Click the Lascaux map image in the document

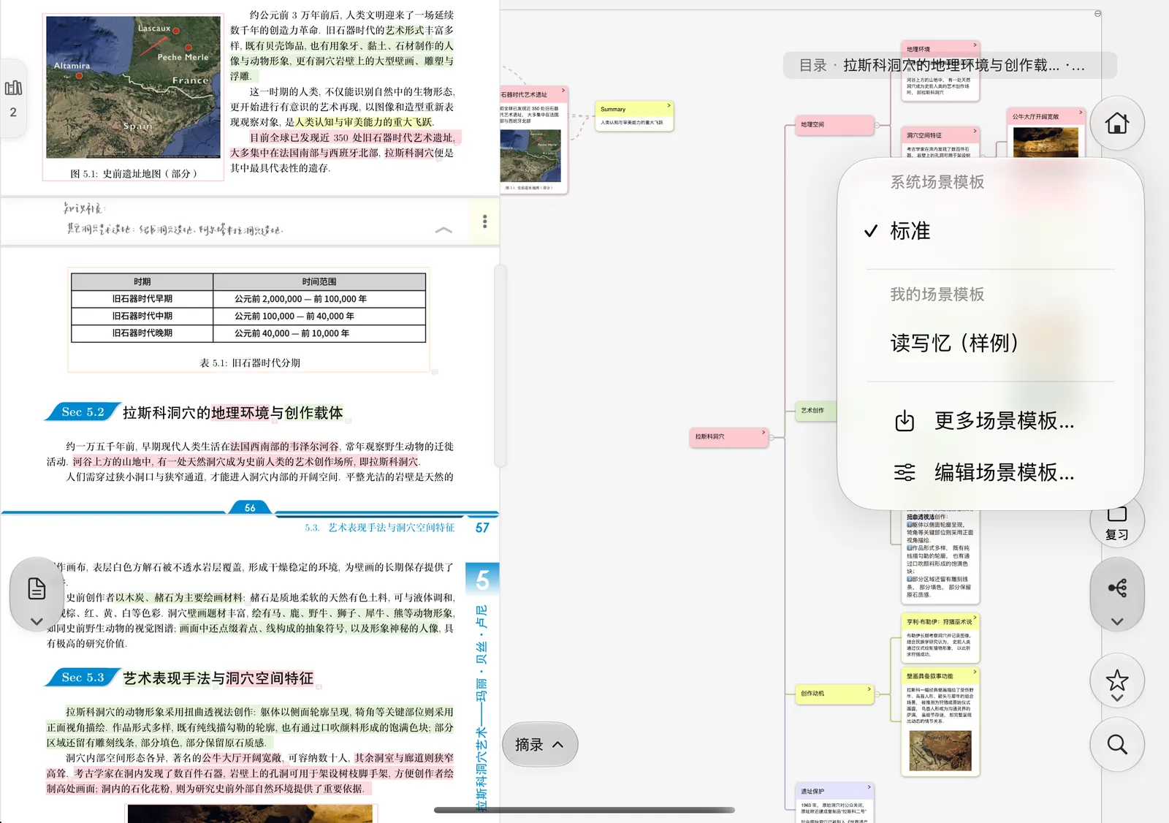pyautogui.click(x=133, y=87)
